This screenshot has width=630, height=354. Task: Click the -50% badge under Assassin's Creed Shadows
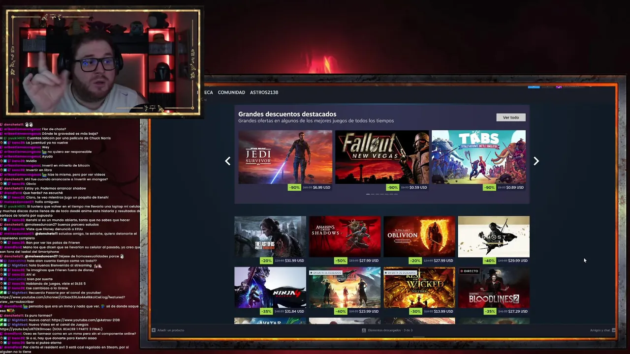(x=341, y=261)
